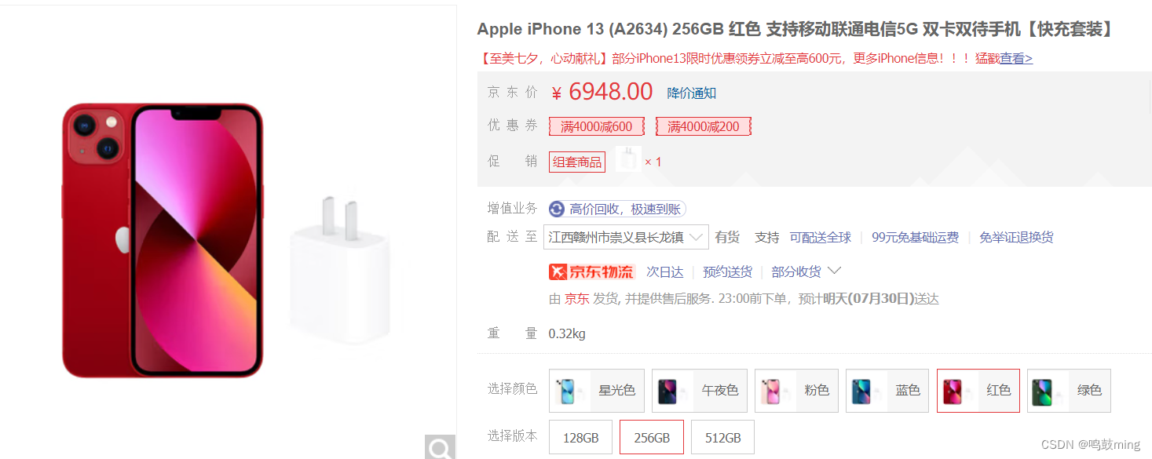
Task: Choose the 粉色 color option
Action: [796, 391]
